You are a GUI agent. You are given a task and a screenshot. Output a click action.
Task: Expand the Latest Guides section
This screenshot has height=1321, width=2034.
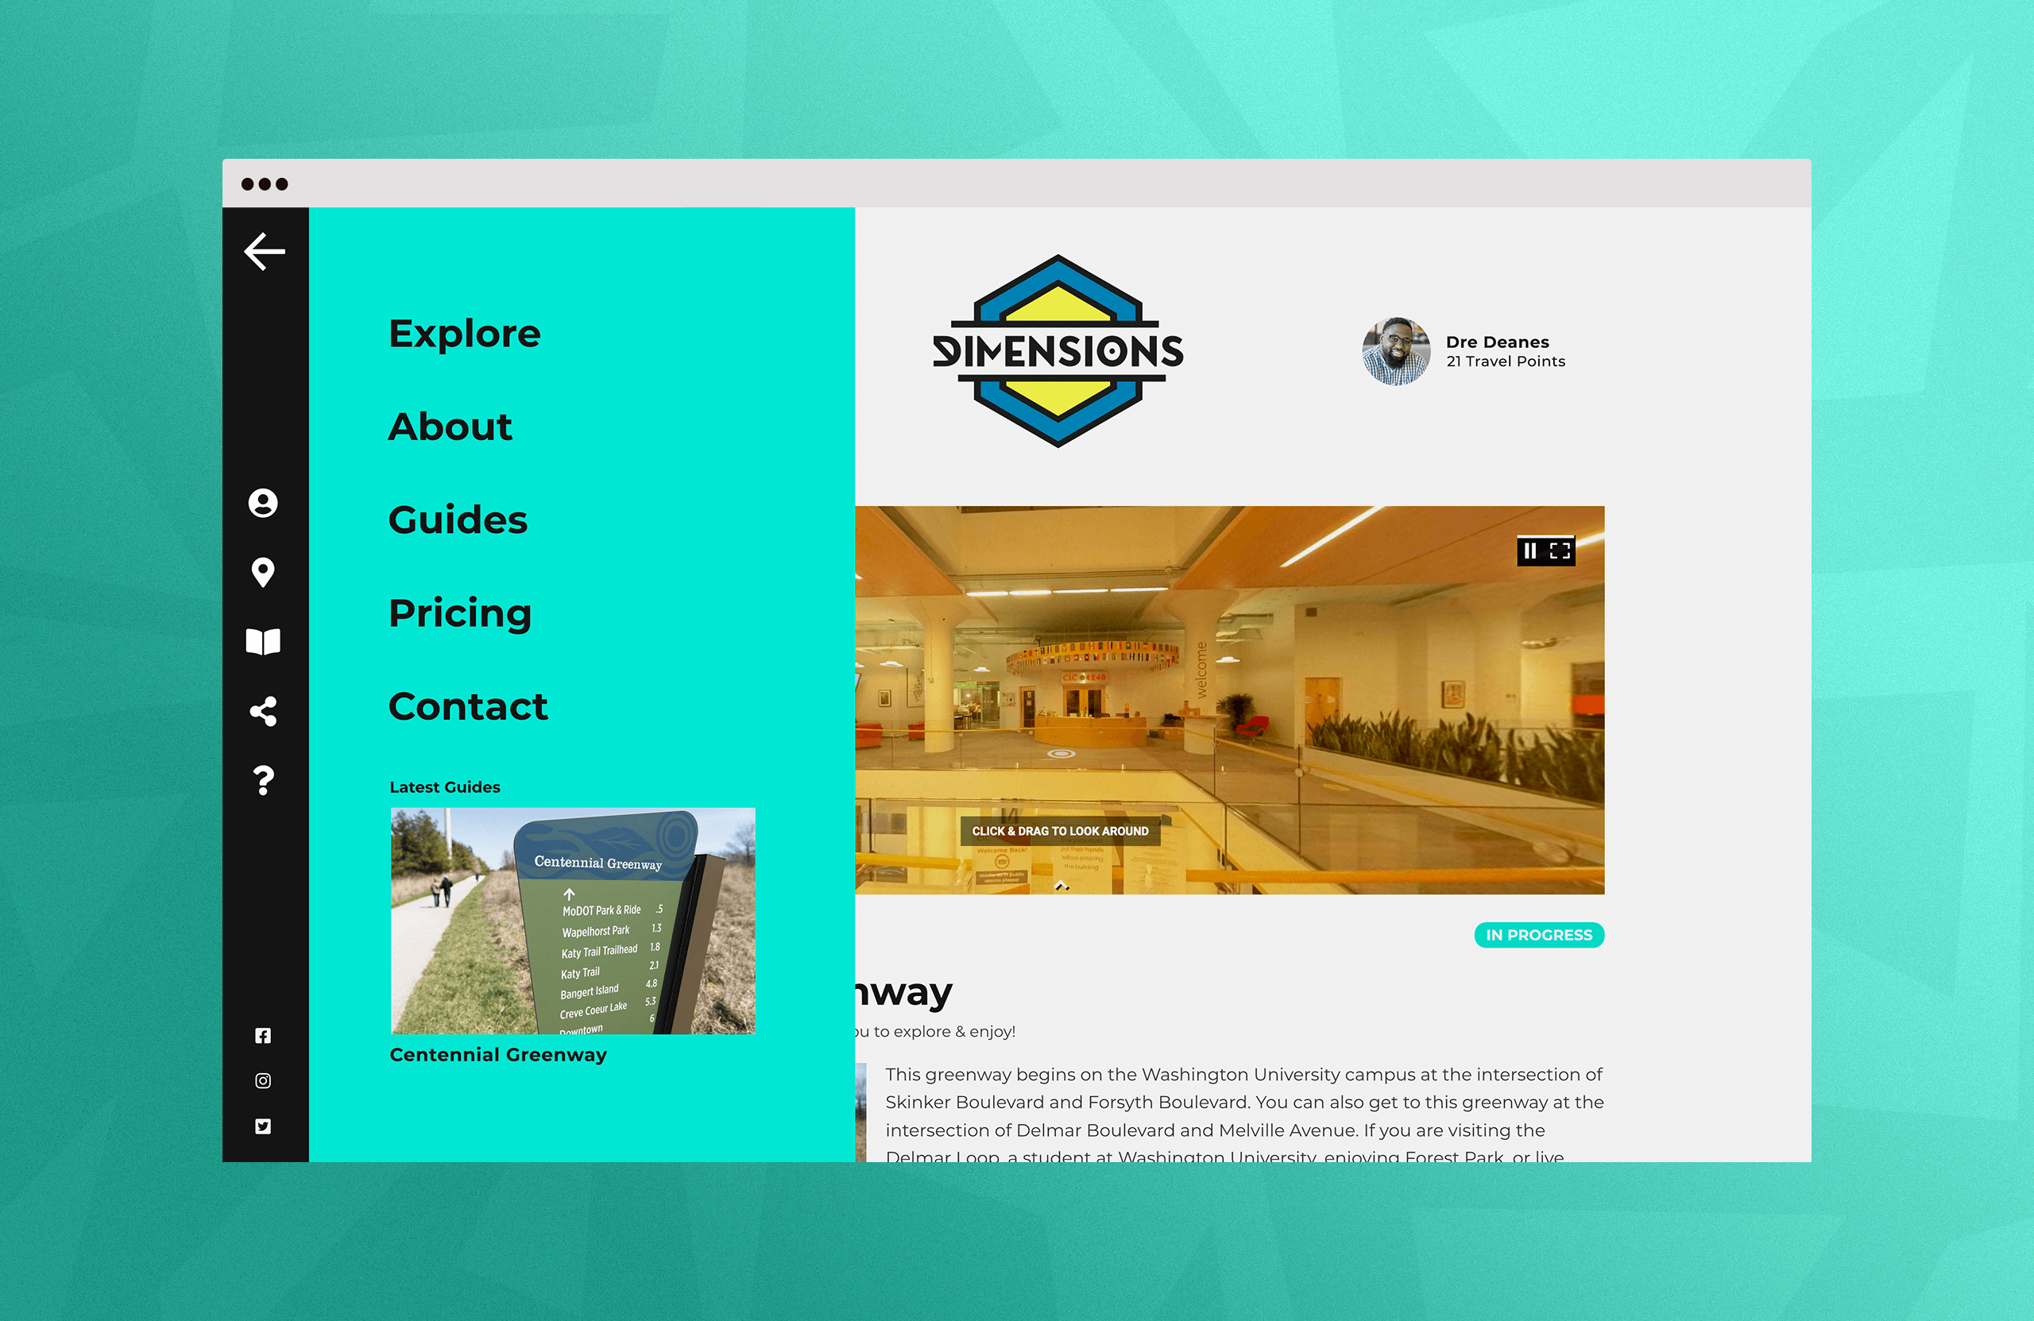[x=443, y=786]
